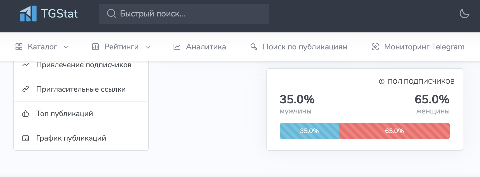480x177 pixels.
Task: Click the search icon beside Поиск по публикациям
Action: click(254, 47)
